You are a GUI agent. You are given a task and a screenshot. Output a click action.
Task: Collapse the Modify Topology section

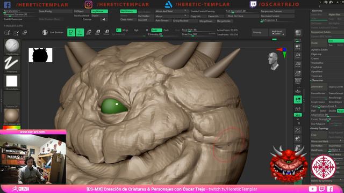click(319, 129)
